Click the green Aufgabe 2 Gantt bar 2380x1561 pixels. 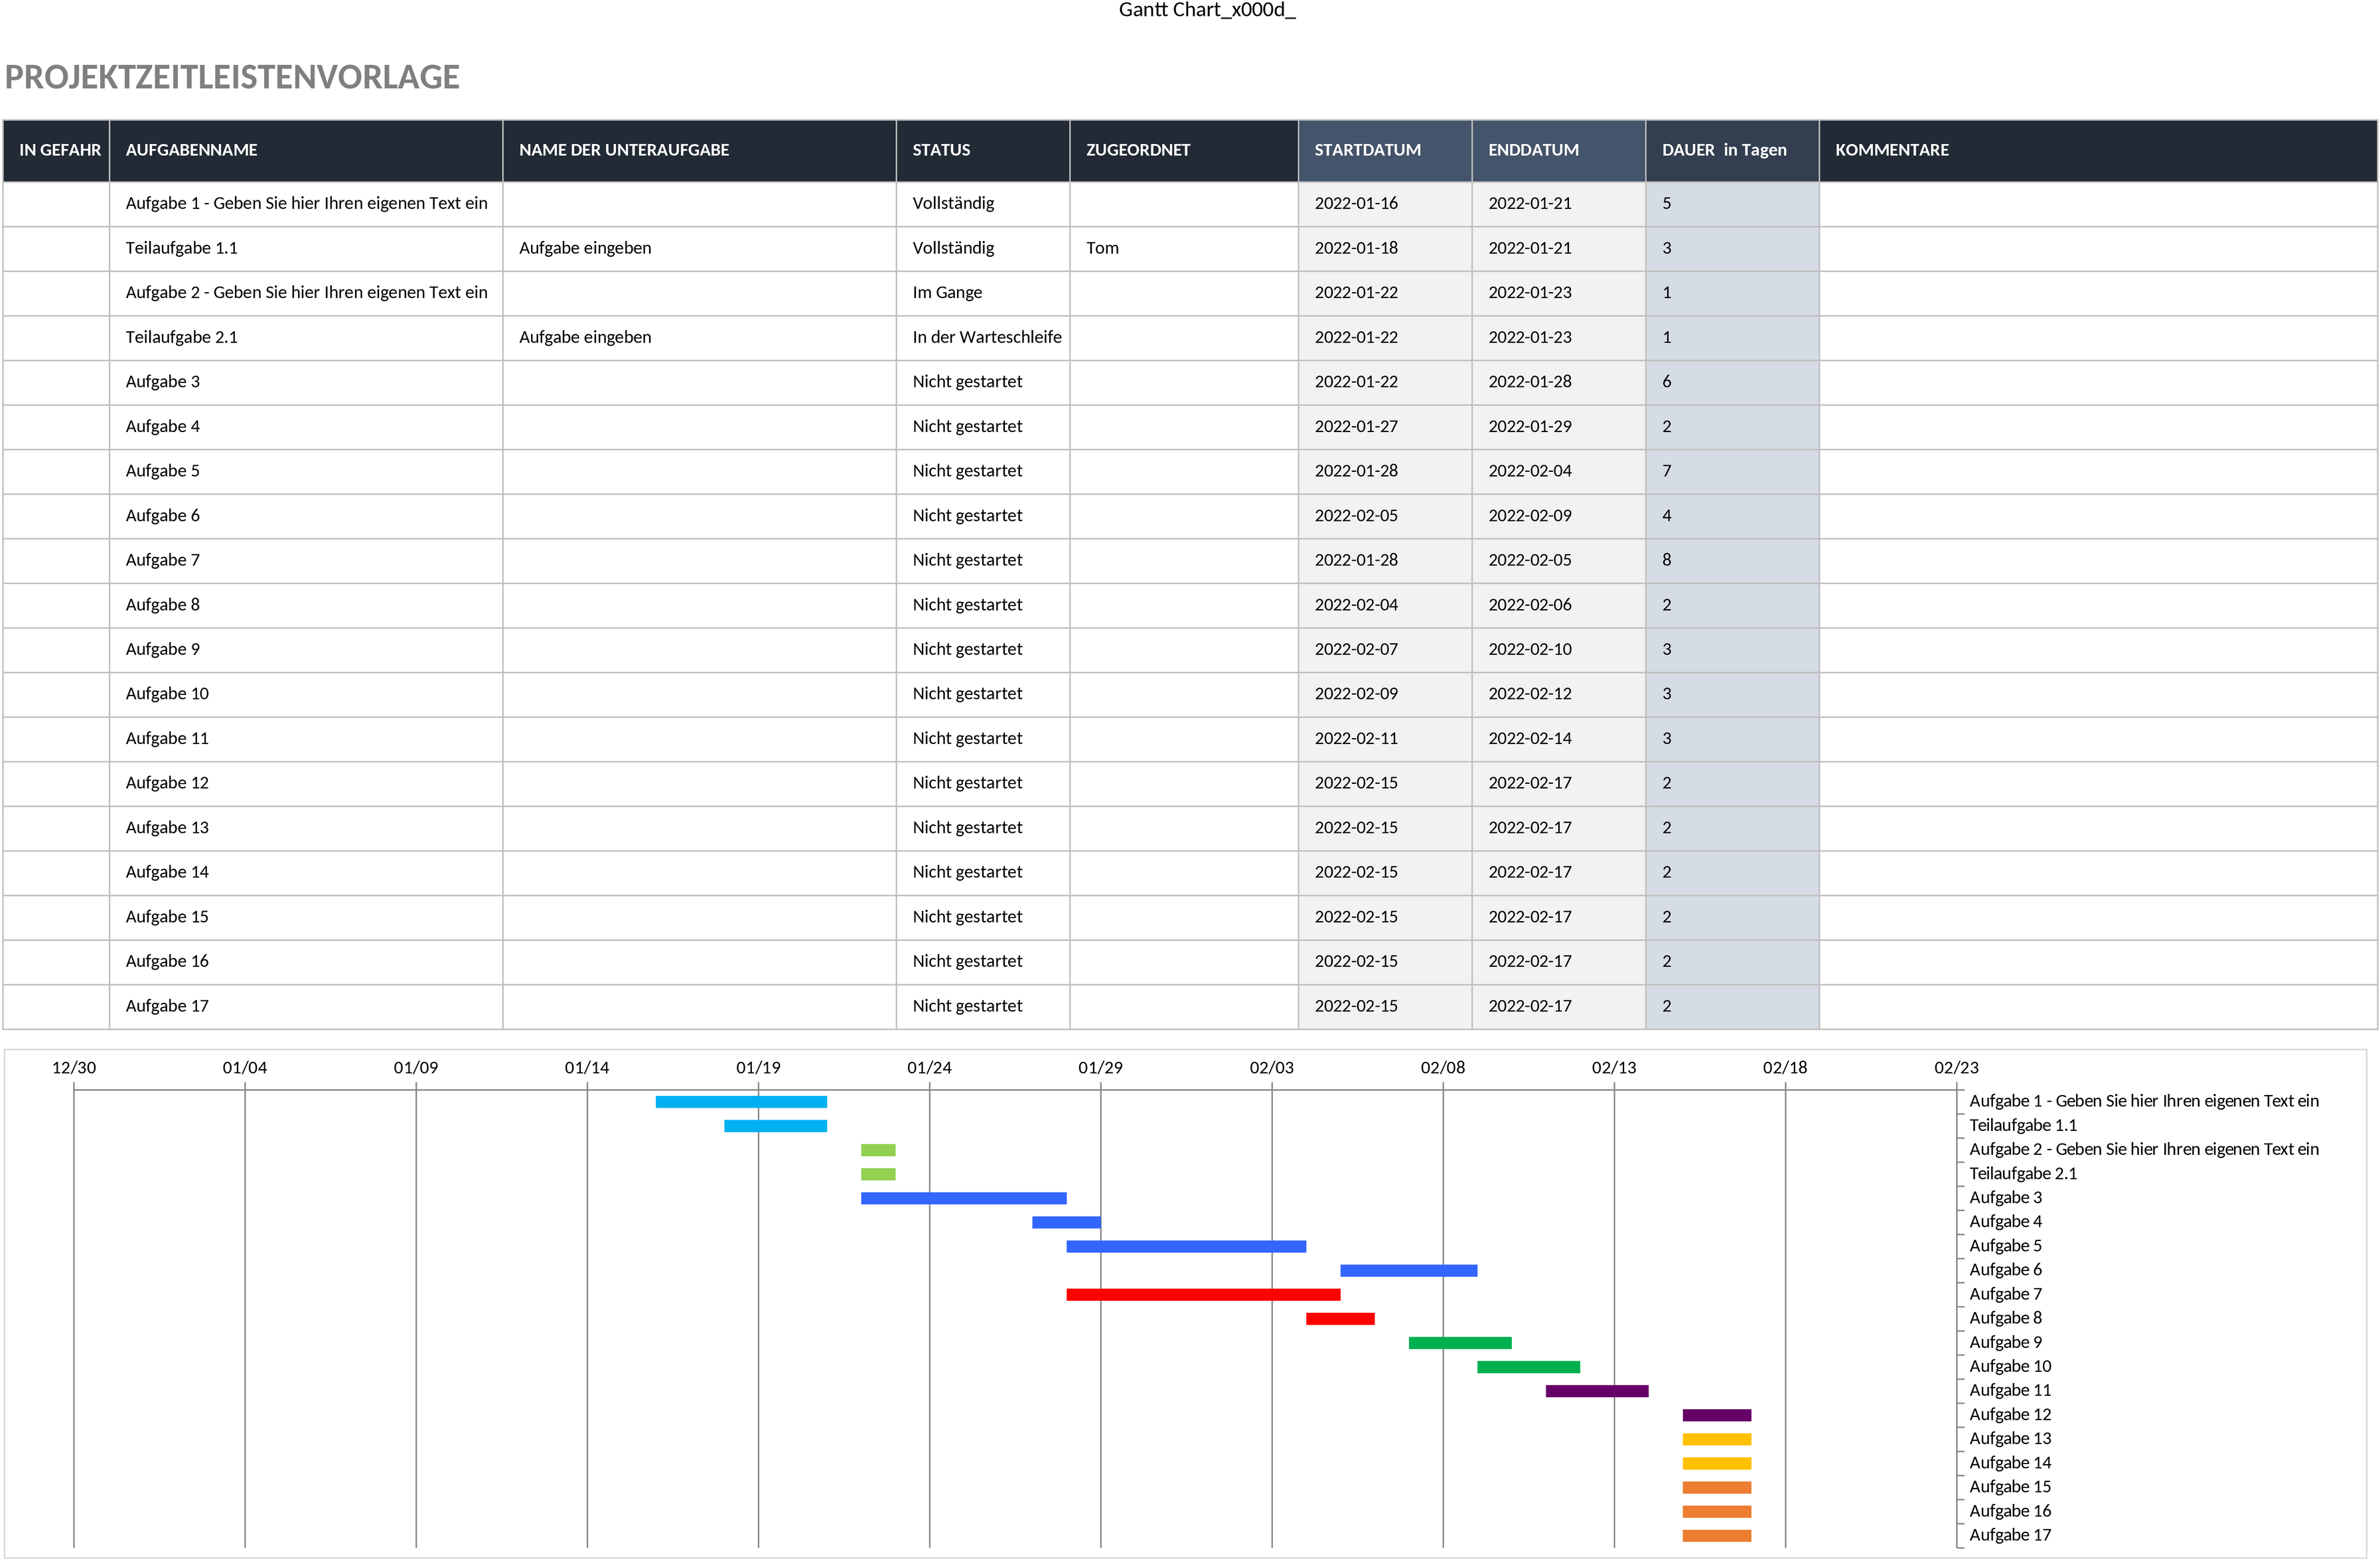[878, 1150]
